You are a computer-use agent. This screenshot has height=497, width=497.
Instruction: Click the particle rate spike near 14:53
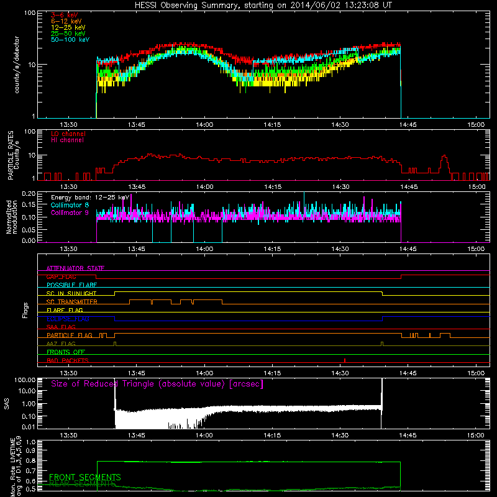click(444, 164)
